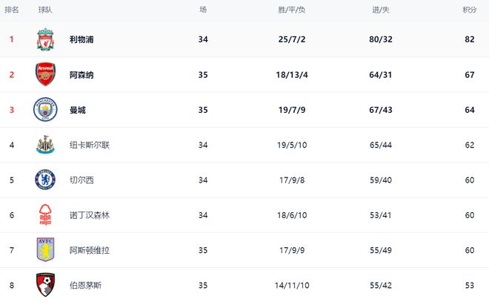
Task: Click the Arsenal club crest
Action: point(45,75)
